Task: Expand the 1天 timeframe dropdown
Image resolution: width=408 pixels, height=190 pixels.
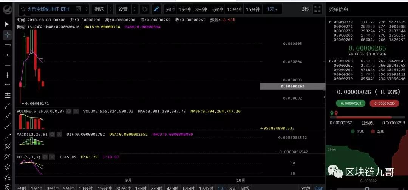Action: tap(272, 9)
